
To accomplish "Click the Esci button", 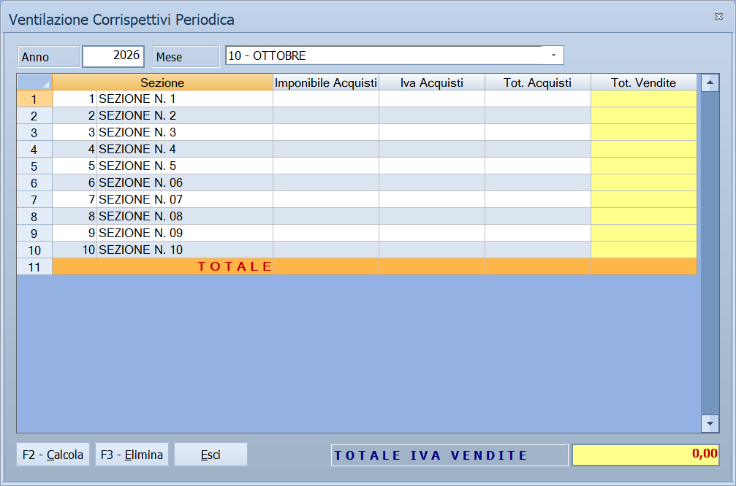I will pos(210,454).
